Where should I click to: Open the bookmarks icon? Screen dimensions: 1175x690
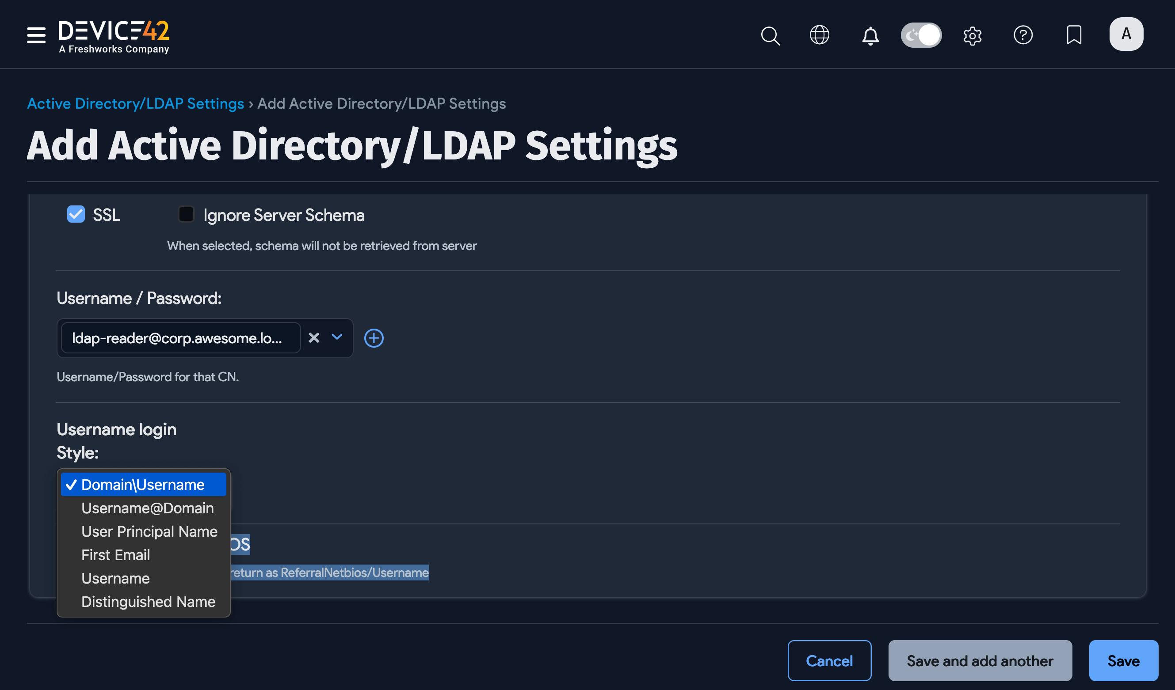coord(1073,34)
